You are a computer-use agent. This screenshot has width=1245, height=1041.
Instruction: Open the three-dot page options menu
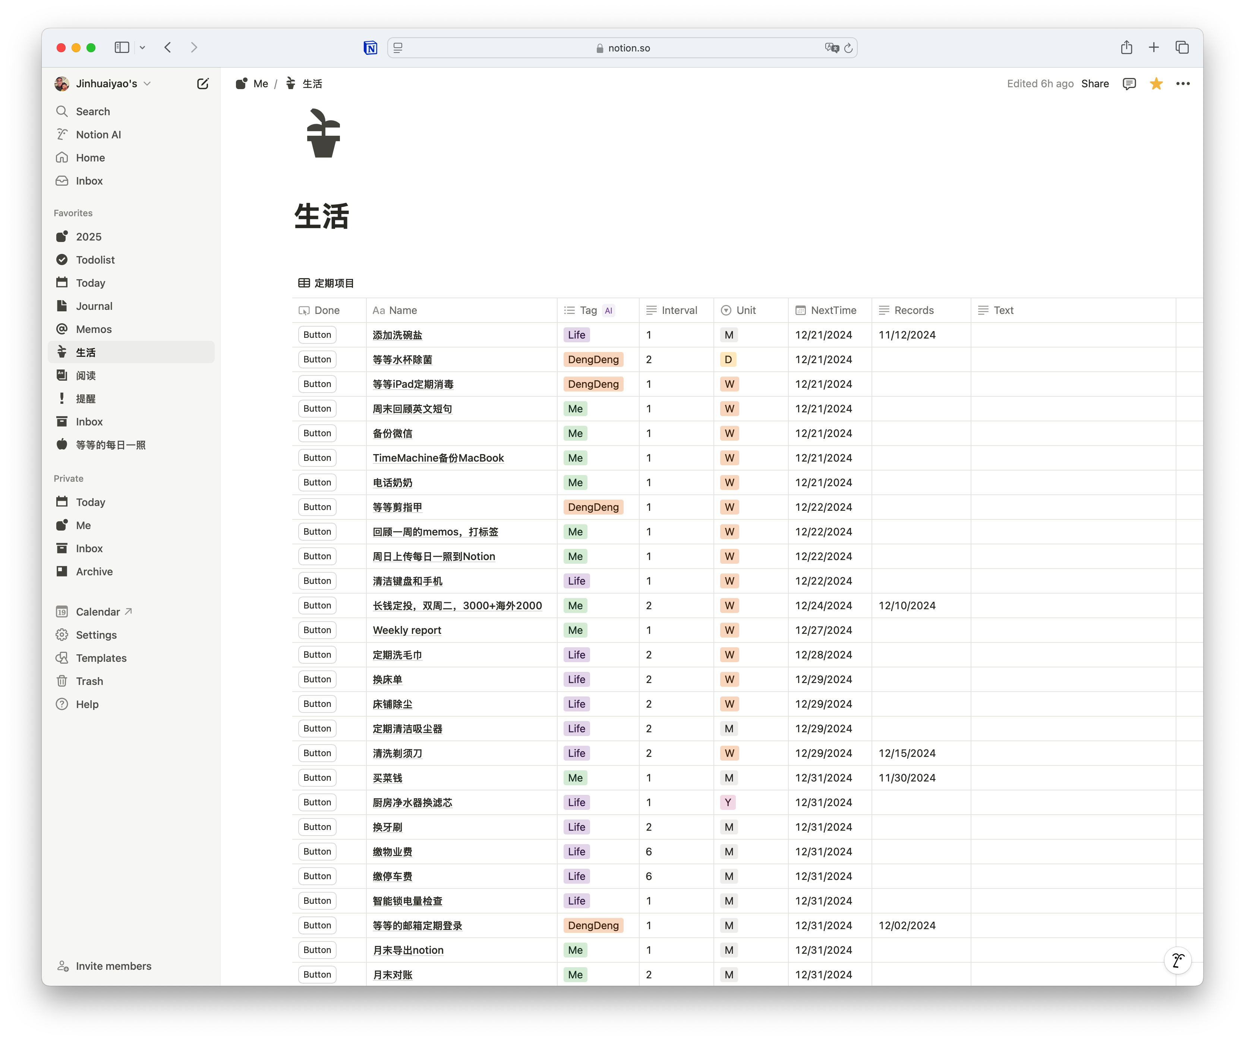point(1183,84)
